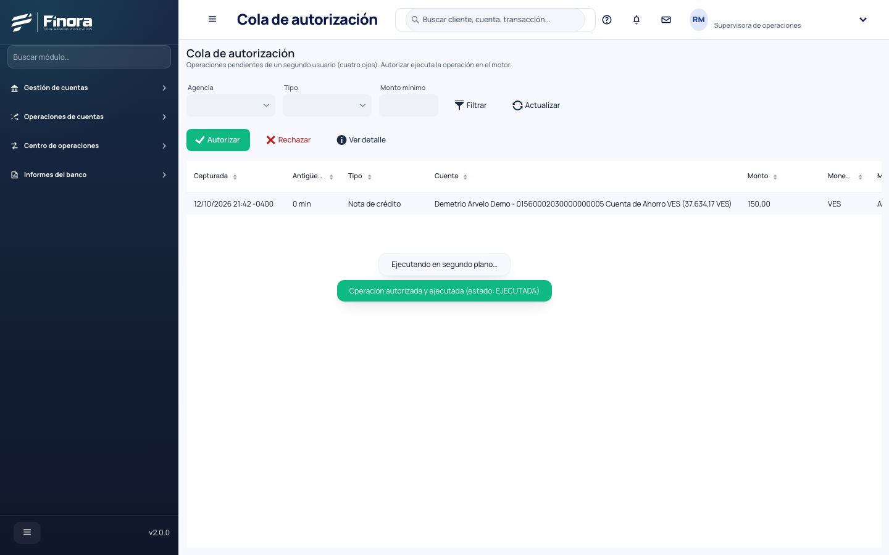Focus the client/account search box
The height and width of the screenshot is (555, 889).
click(495, 20)
